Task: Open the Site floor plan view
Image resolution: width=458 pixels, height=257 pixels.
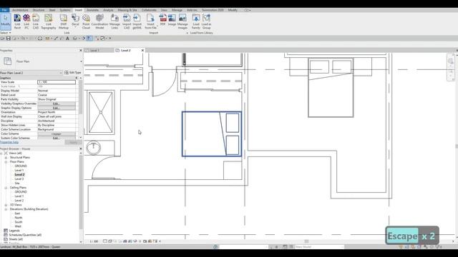Action: (17, 183)
